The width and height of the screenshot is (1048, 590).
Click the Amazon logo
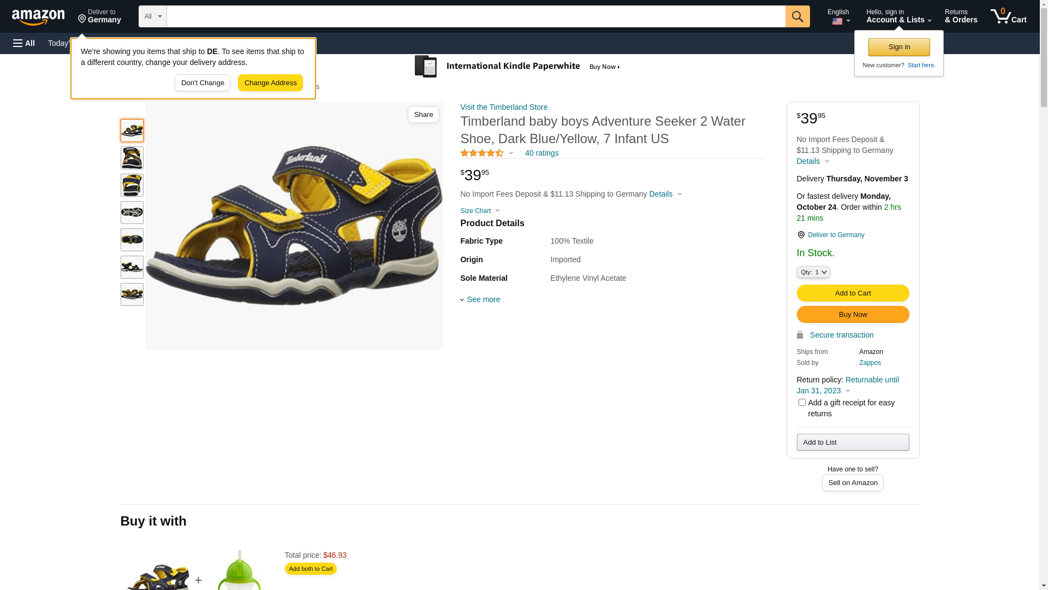[x=38, y=17]
